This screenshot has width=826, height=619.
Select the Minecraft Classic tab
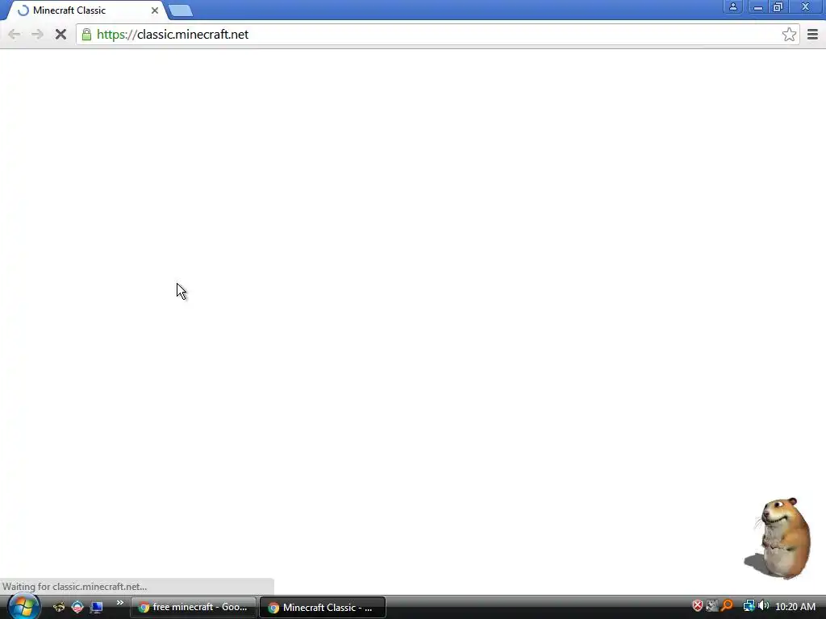[x=87, y=10]
